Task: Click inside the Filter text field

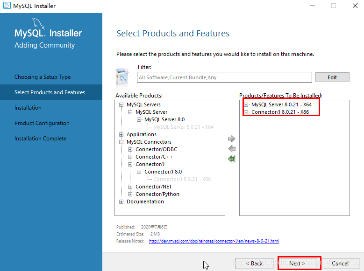Action: [x=224, y=77]
